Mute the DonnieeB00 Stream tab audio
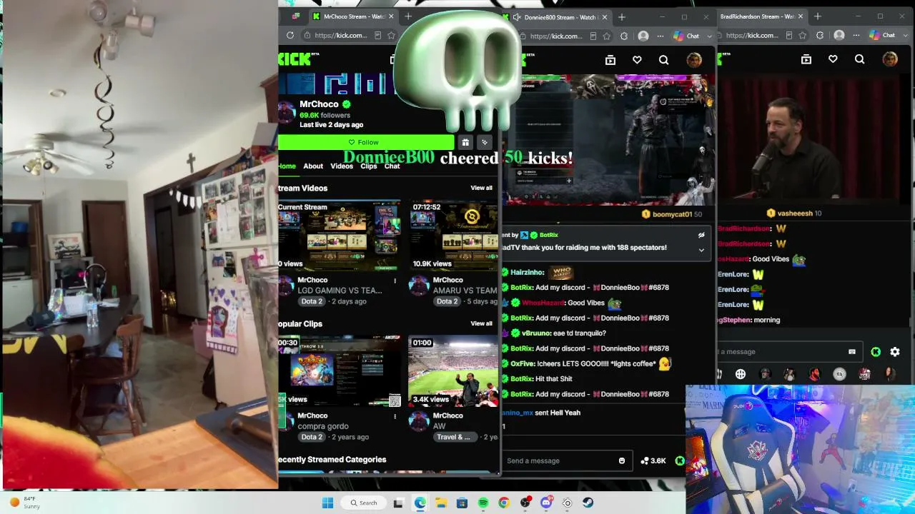This screenshot has height=514, width=915. coord(516,17)
